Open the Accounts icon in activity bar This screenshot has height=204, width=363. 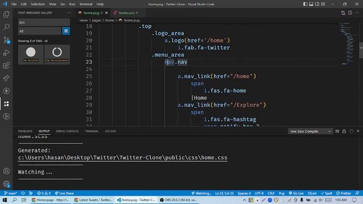[6, 171]
